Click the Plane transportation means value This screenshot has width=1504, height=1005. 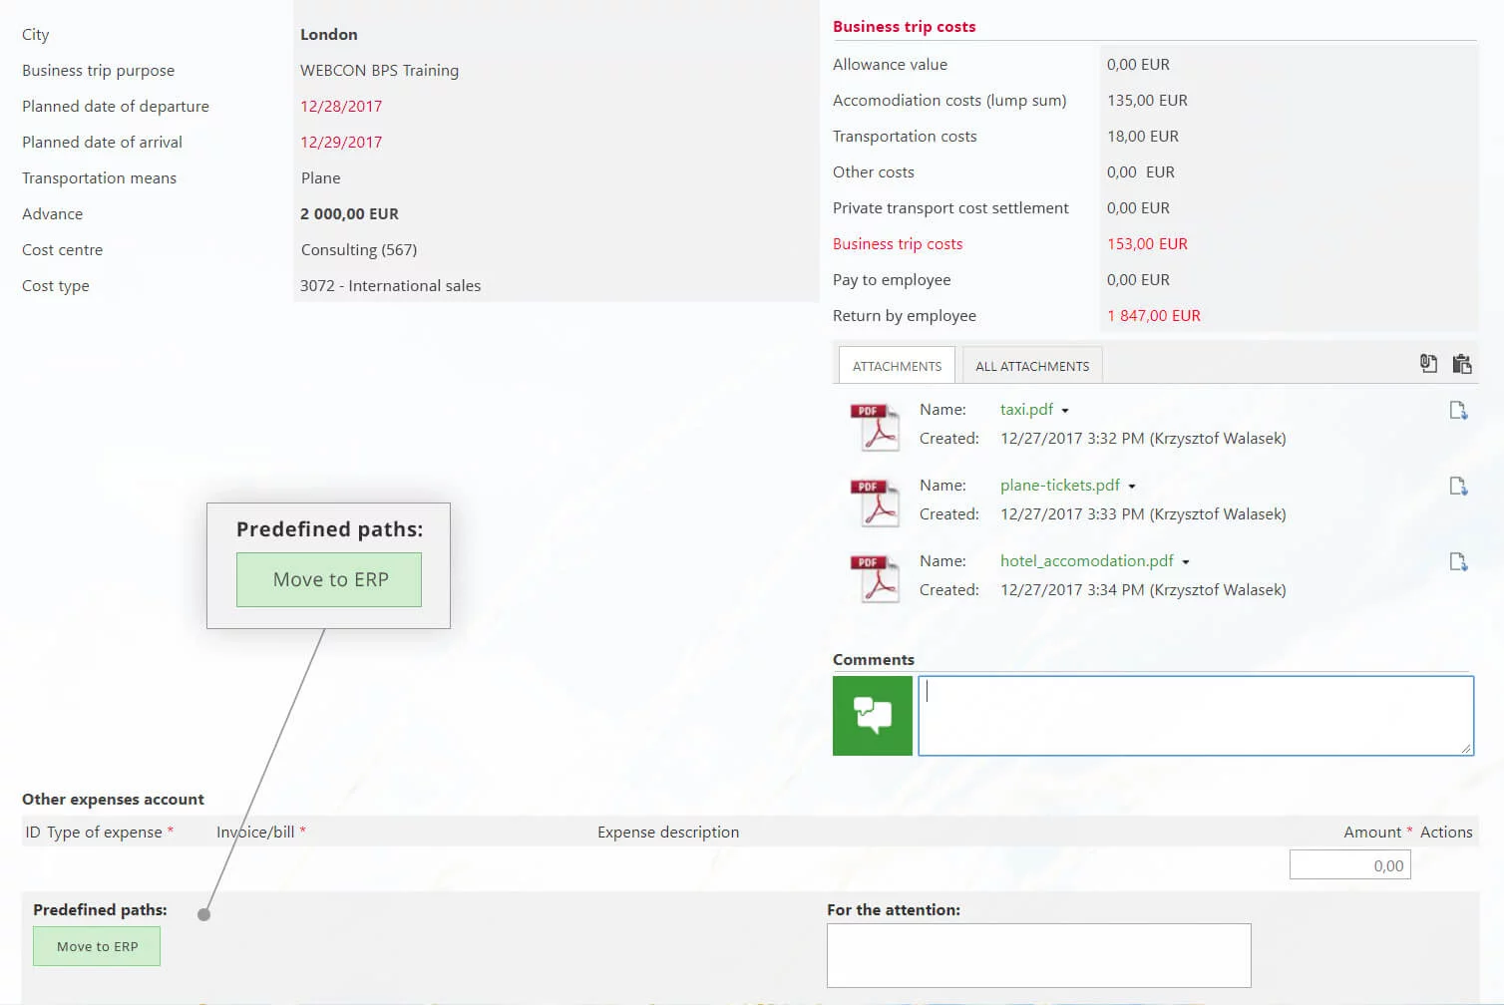click(x=321, y=178)
